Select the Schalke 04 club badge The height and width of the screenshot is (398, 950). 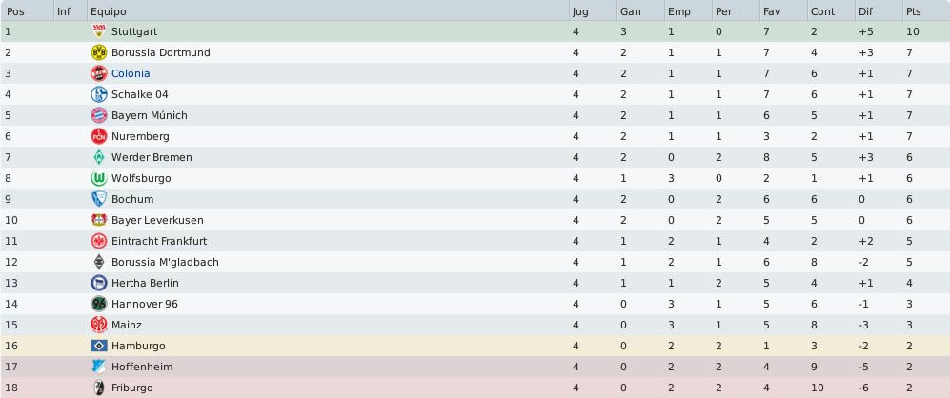point(99,94)
